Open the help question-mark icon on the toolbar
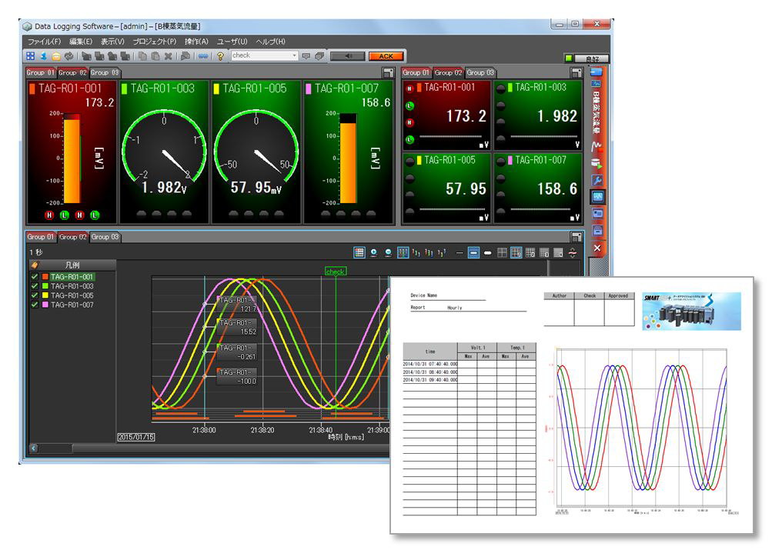This screenshot has width=782, height=560. (x=219, y=55)
